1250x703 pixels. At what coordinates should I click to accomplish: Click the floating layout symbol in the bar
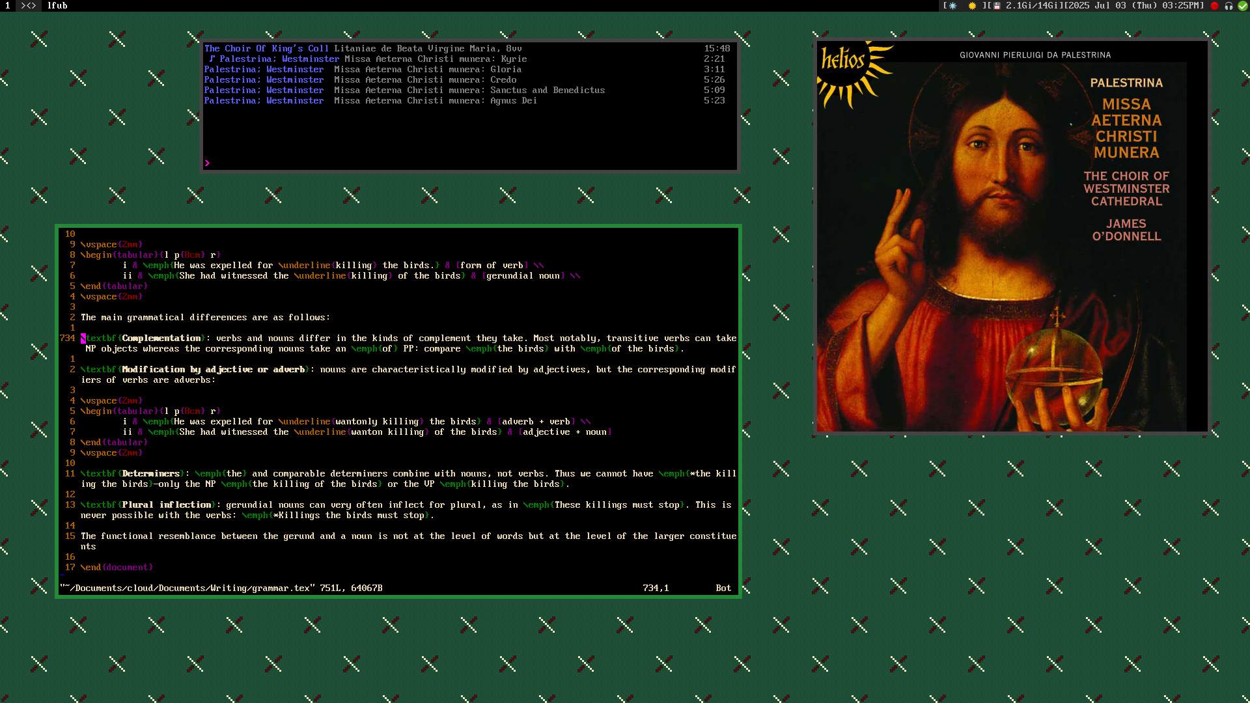click(29, 5)
